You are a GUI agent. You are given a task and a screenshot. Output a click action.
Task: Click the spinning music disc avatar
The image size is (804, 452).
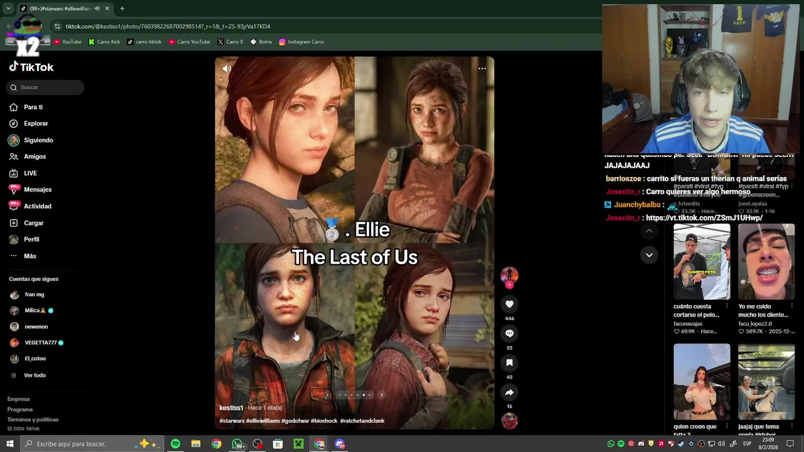(x=509, y=421)
